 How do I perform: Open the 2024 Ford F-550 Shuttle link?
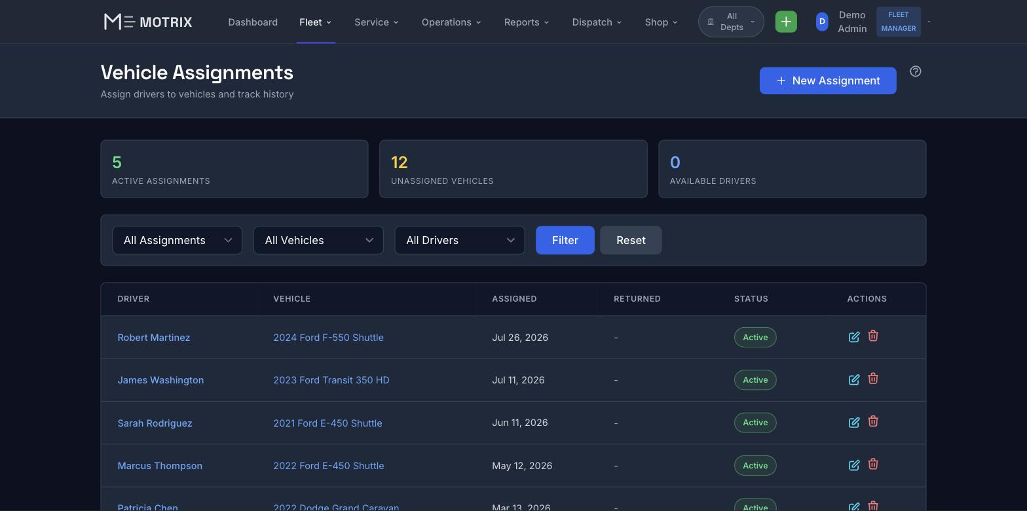(x=328, y=338)
